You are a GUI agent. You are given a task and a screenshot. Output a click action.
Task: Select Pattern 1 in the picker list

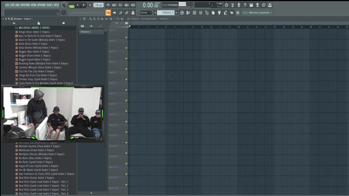coord(91,32)
